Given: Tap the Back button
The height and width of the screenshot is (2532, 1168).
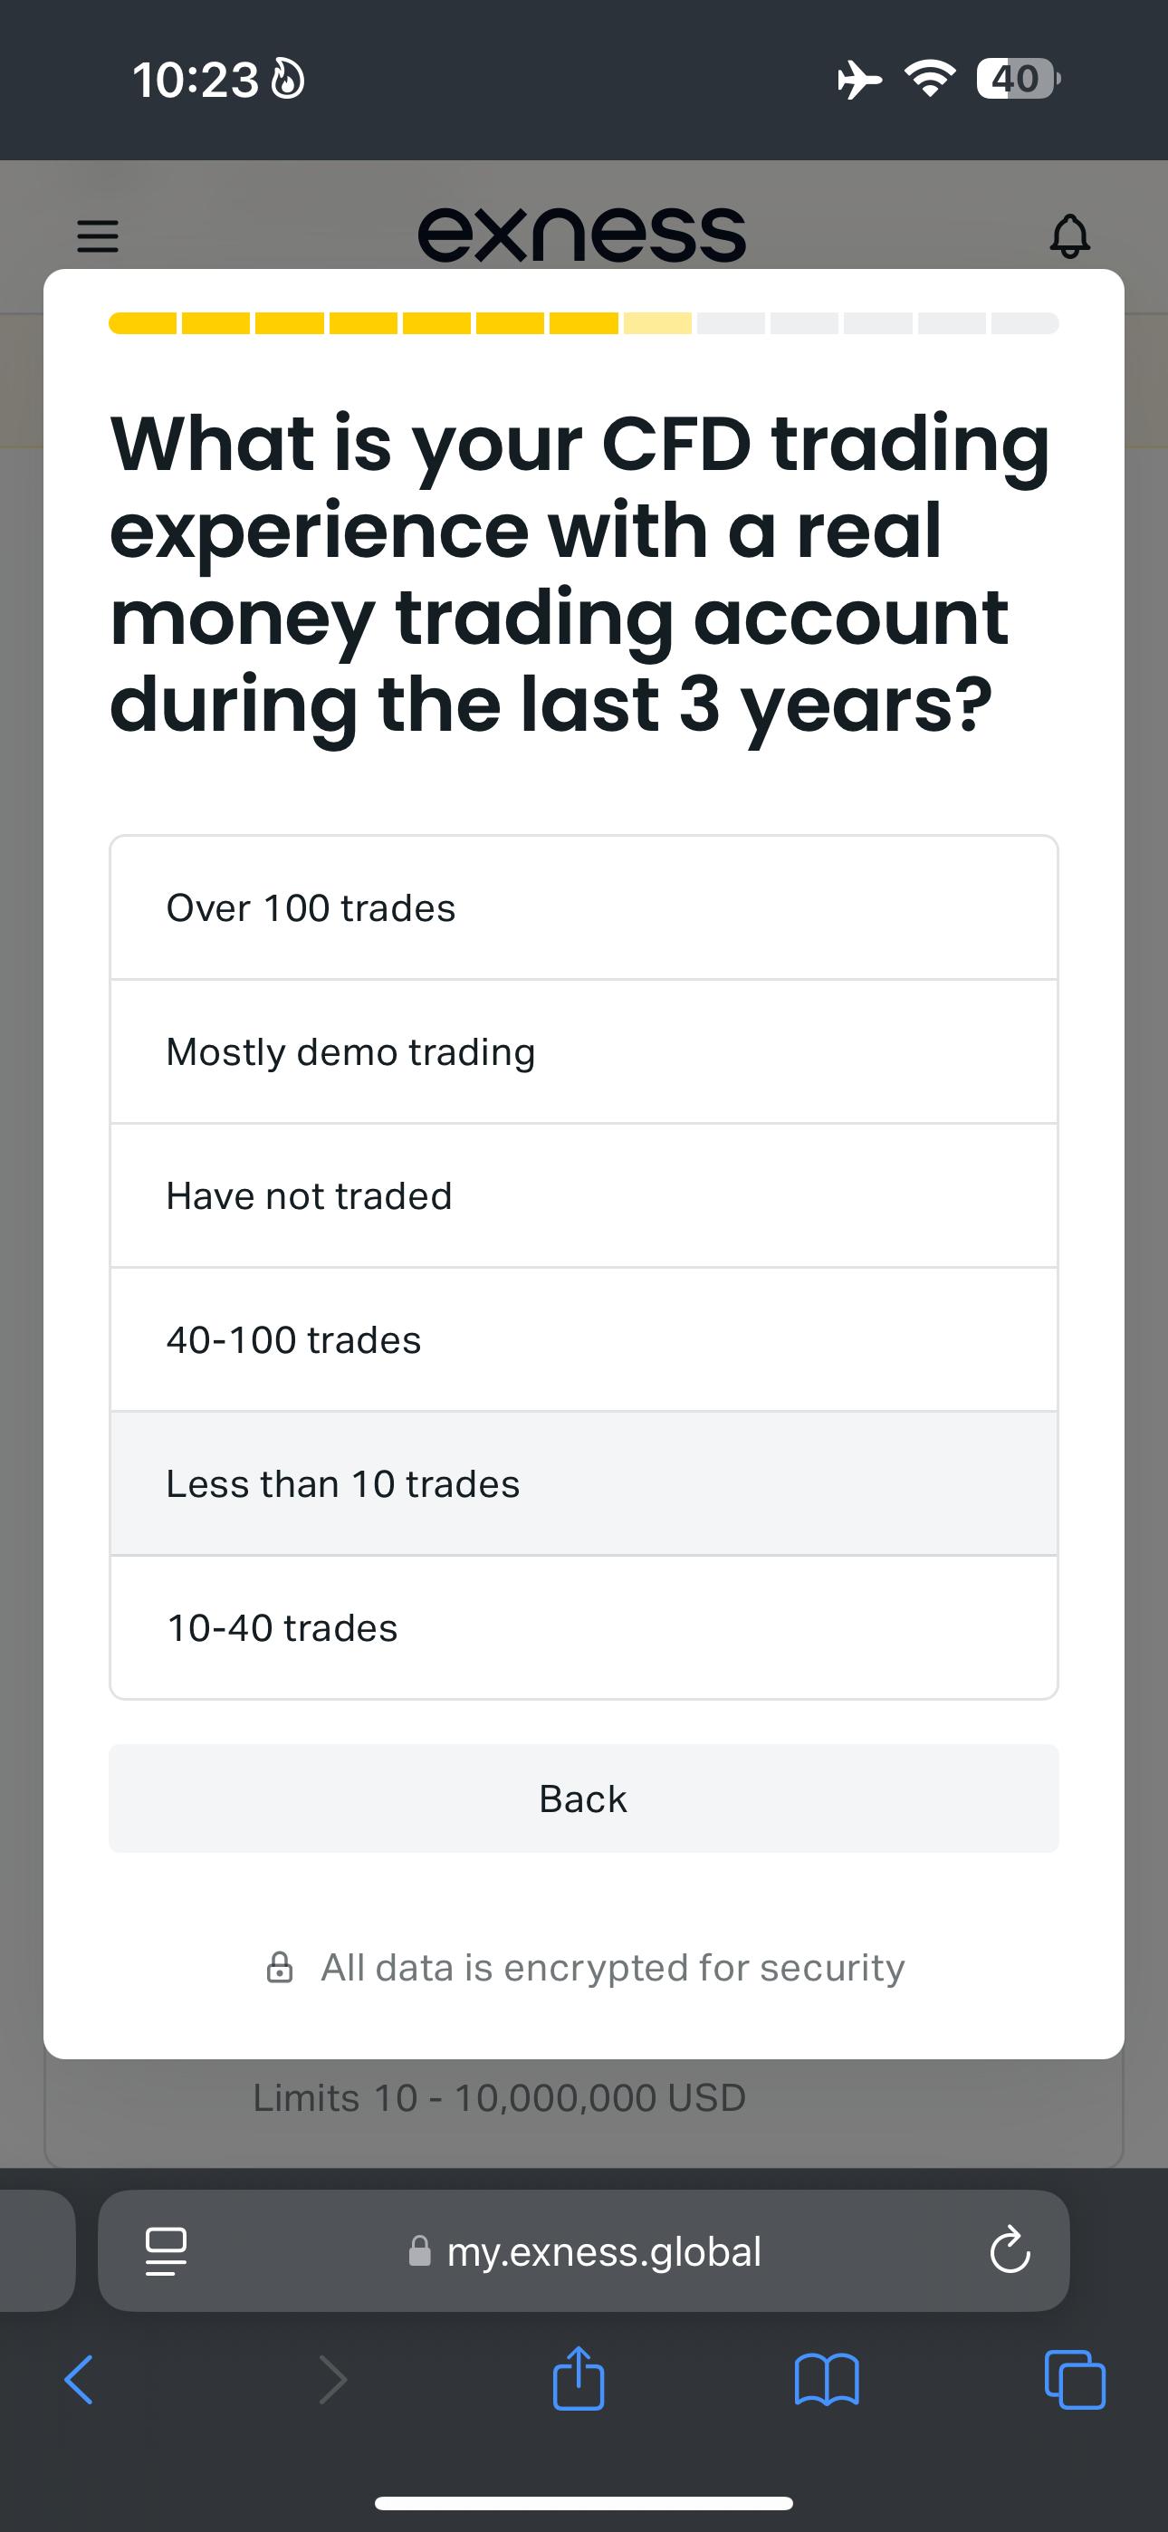Looking at the screenshot, I should click(584, 1798).
